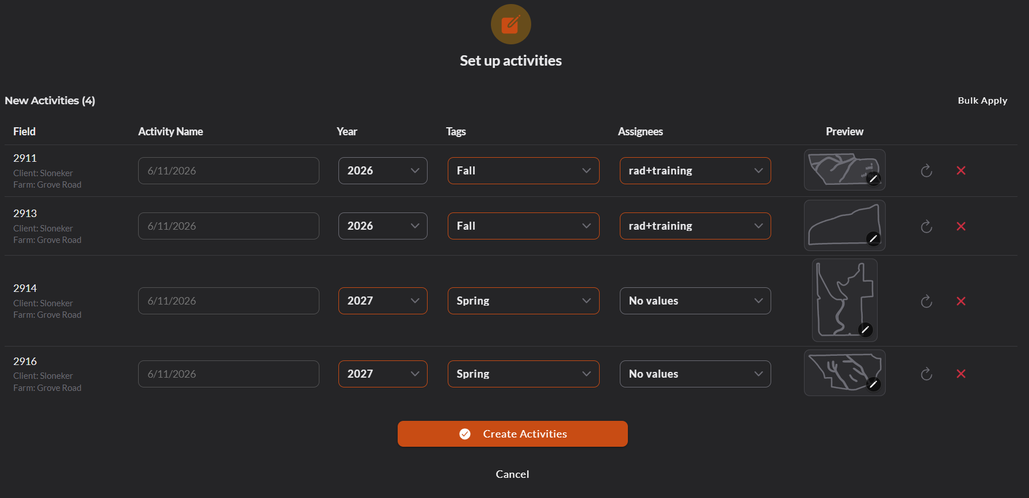The height and width of the screenshot is (498, 1029).
Task: Click the Activity Name input for field 2914
Action: [x=228, y=301]
